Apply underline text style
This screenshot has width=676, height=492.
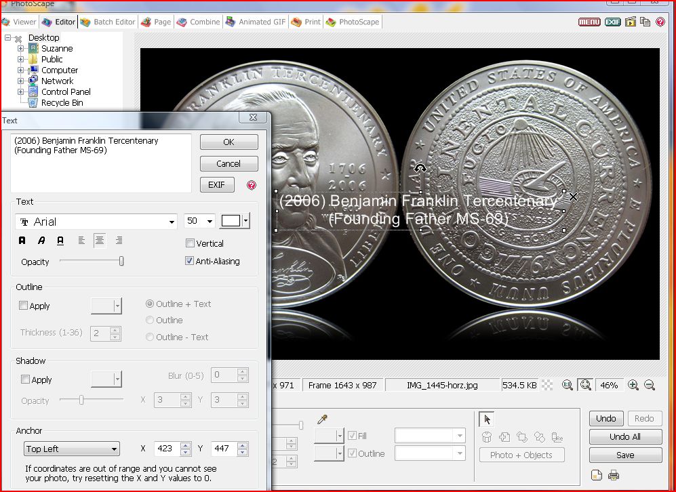(60, 241)
